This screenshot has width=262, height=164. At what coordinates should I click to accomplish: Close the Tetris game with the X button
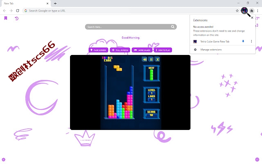[157, 59]
